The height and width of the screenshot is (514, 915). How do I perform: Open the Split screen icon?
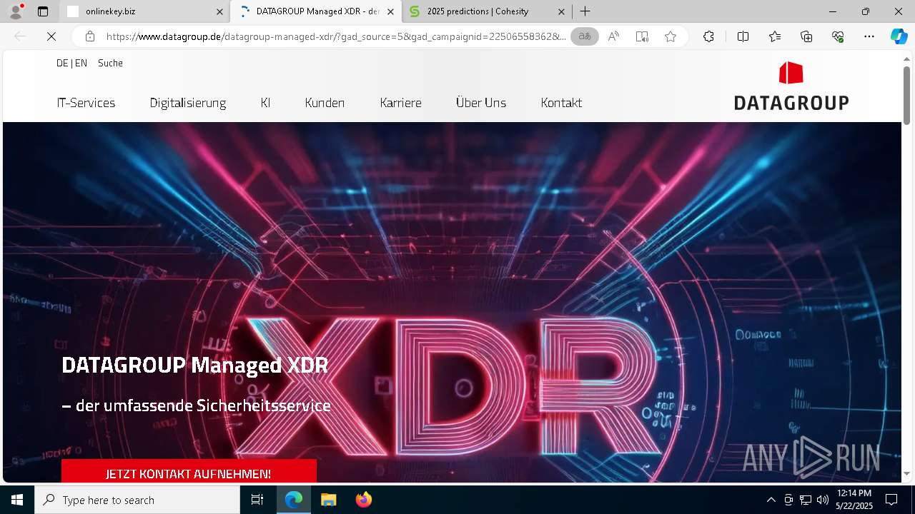[743, 37]
